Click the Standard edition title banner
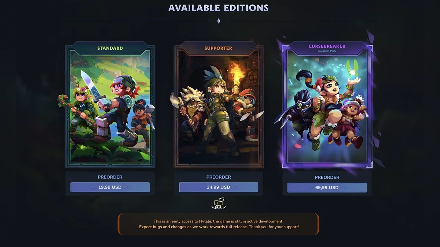The image size is (440, 247). (110, 48)
